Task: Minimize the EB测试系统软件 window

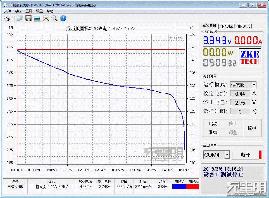Action: (x=244, y=5)
